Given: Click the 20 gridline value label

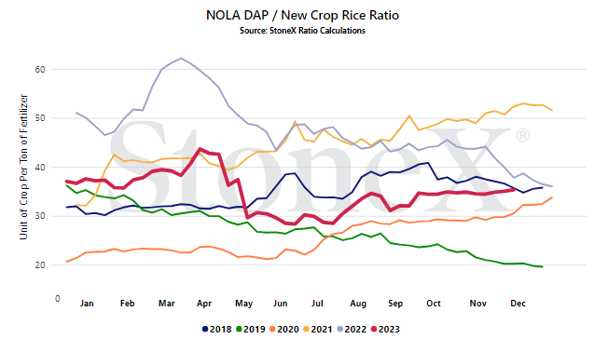Looking at the screenshot, I should [40, 265].
